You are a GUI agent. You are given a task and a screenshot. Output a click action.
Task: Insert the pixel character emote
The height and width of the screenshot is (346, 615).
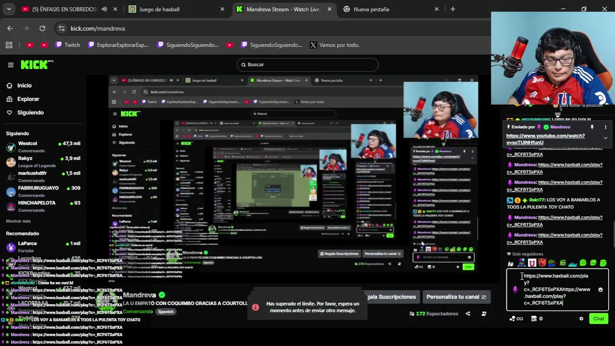click(522, 263)
